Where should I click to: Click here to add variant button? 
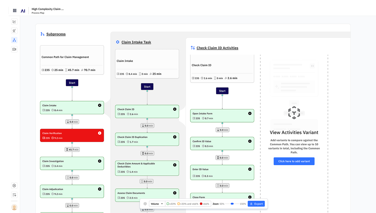[x=294, y=161]
